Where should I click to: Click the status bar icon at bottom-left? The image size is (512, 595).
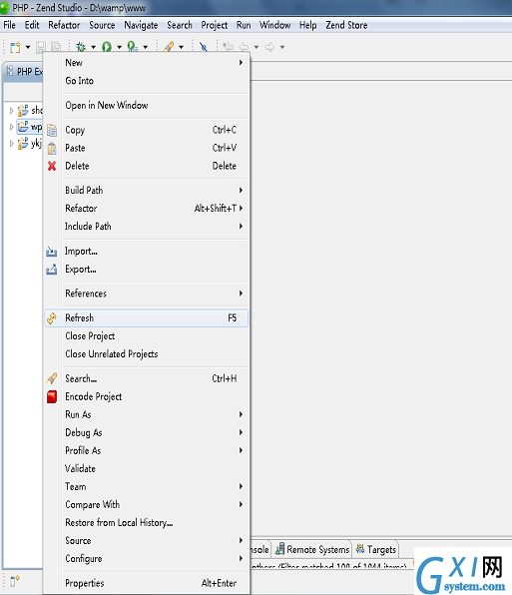coord(15,581)
